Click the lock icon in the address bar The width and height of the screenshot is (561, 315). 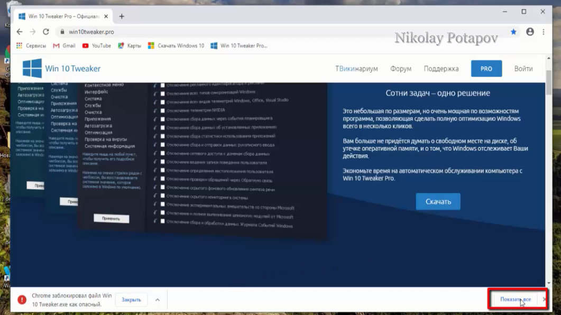[62, 32]
